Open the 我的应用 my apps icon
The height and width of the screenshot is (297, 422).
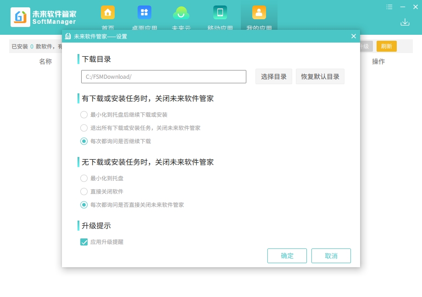tap(259, 13)
